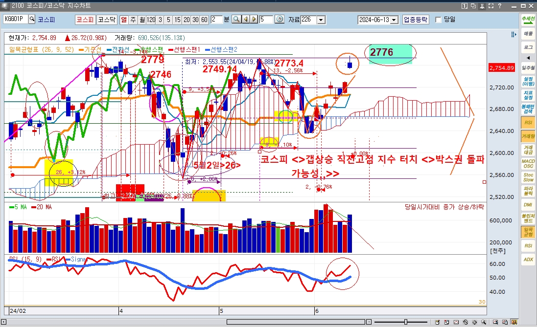The image size is (537, 327).
Task: Click third-from-last icon in the bottom toolbar
Action: coord(495,322)
